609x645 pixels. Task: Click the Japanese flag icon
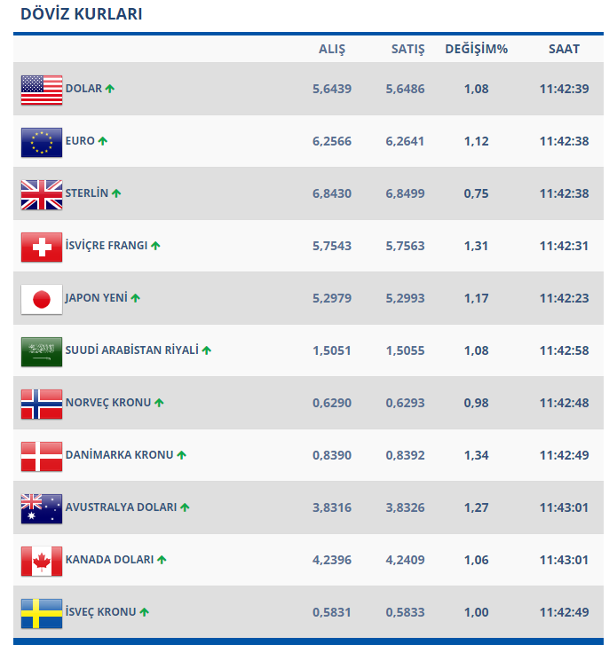(x=42, y=299)
